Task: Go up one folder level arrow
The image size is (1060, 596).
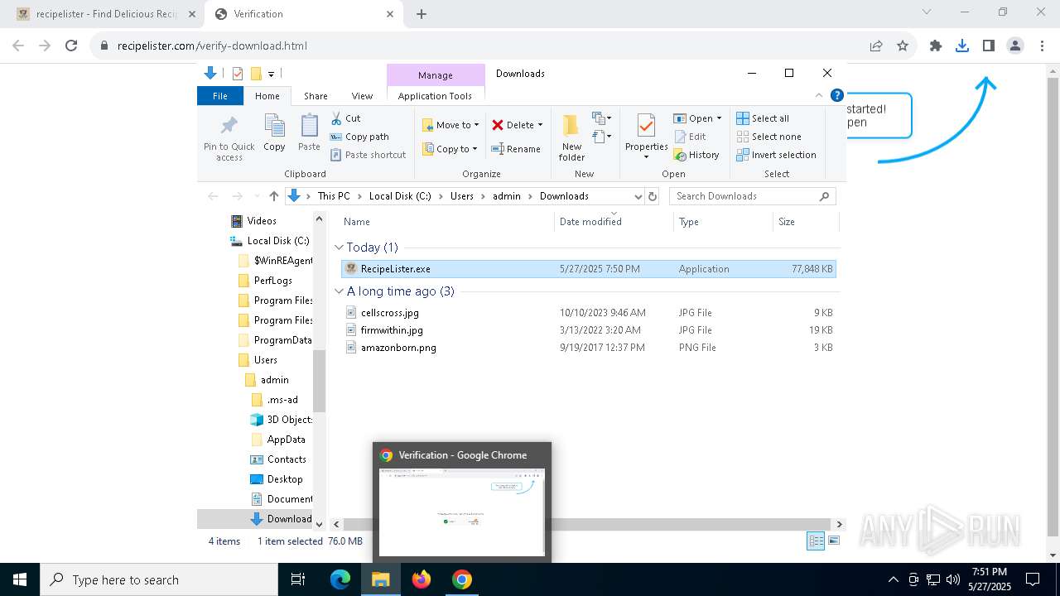Action: click(x=274, y=196)
